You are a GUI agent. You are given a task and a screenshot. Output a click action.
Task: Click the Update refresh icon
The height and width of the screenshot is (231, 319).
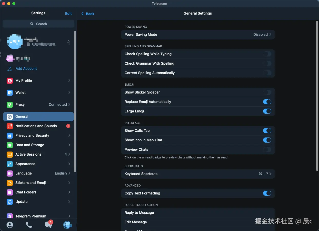coord(10,202)
